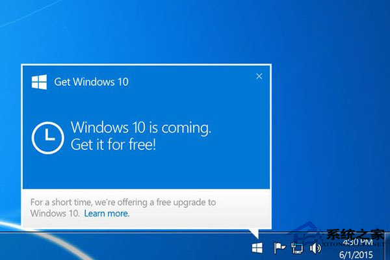390x260 pixels.
Task: Open the volume speaker icon
Action: (x=315, y=248)
